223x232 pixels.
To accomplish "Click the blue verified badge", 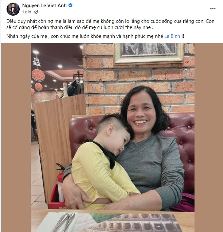I will tap(70, 5).
